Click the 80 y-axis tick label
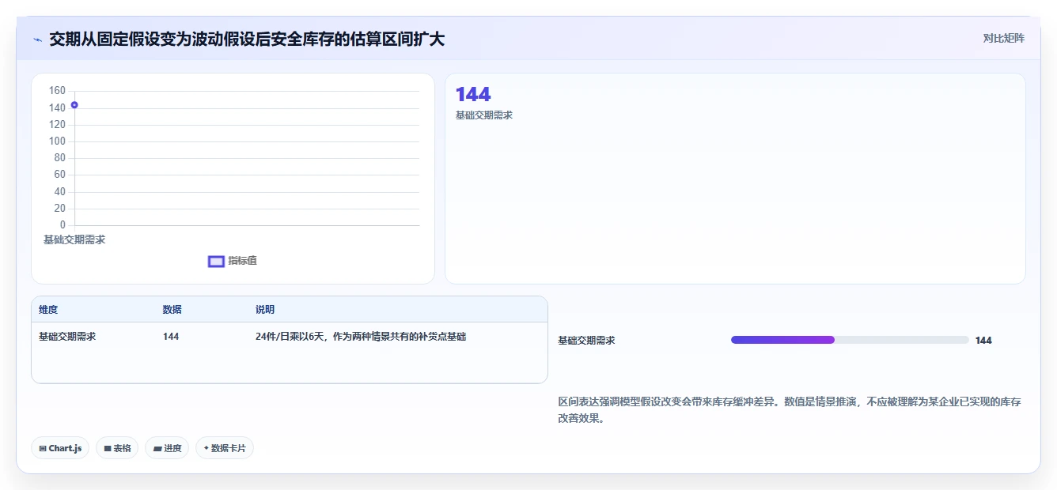The image size is (1057, 490). tap(60, 158)
